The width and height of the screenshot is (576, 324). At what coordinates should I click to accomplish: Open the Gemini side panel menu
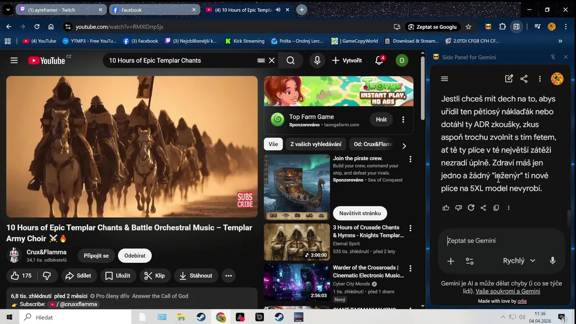click(445, 79)
